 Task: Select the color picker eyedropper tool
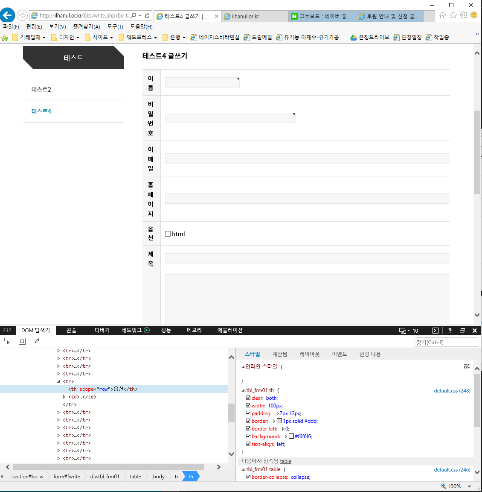[x=37, y=341]
